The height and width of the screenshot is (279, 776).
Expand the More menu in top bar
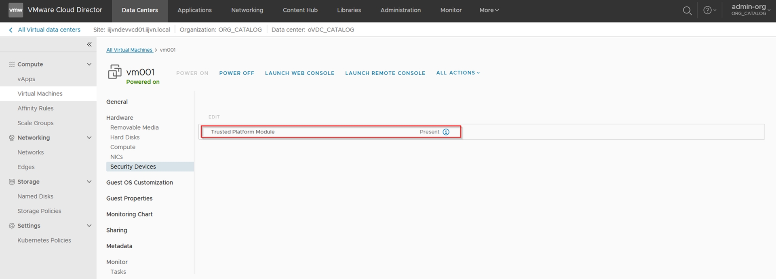[x=489, y=10]
